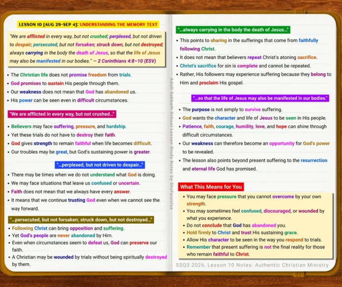Click the words 'and eternal life God has promised.'

(220, 169)
